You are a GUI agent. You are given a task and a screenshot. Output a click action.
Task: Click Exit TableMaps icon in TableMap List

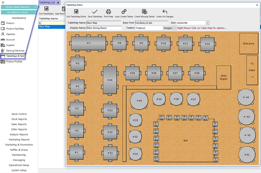(x=46, y=9)
